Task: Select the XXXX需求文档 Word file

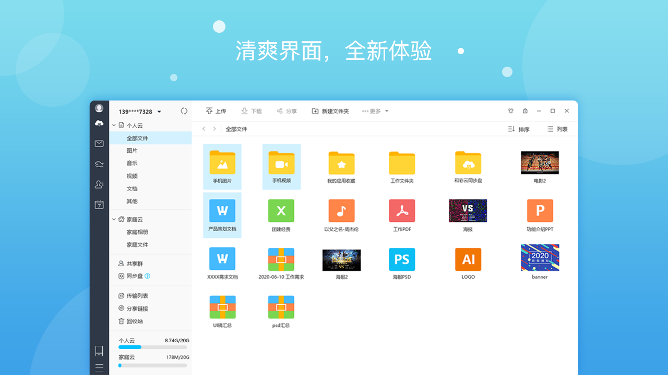Action: pyautogui.click(x=222, y=264)
